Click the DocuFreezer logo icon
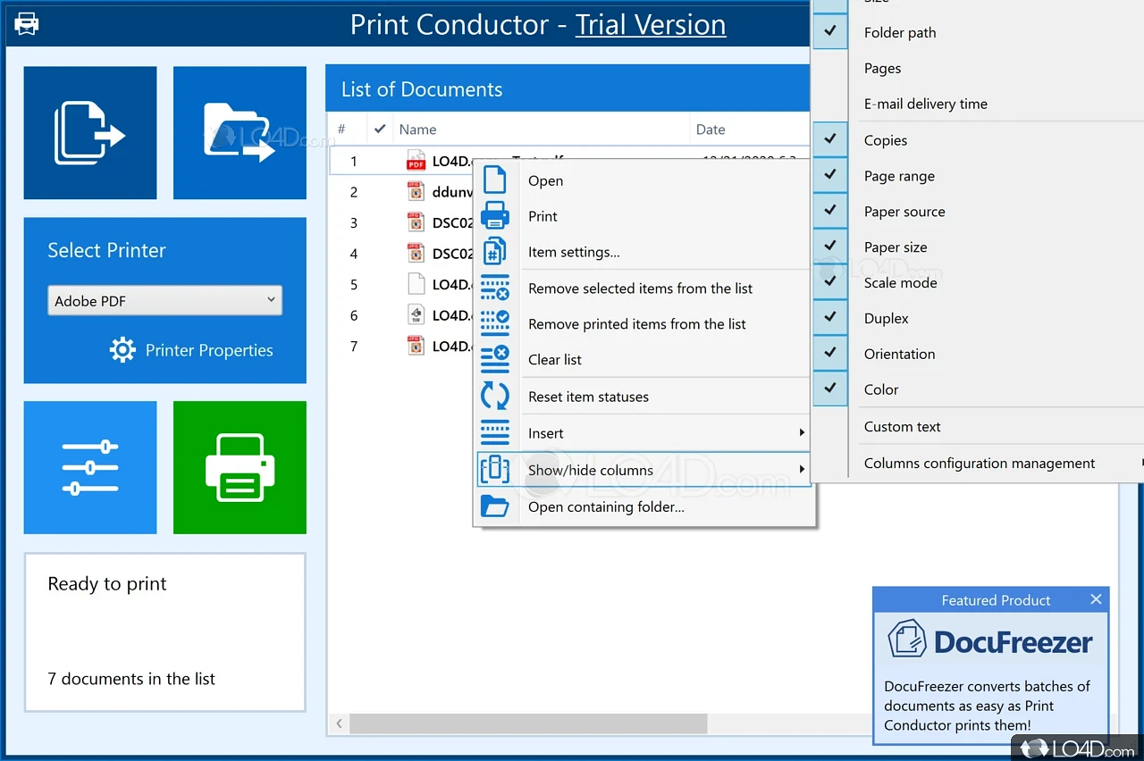This screenshot has width=1144, height=761. click(907, 640)
